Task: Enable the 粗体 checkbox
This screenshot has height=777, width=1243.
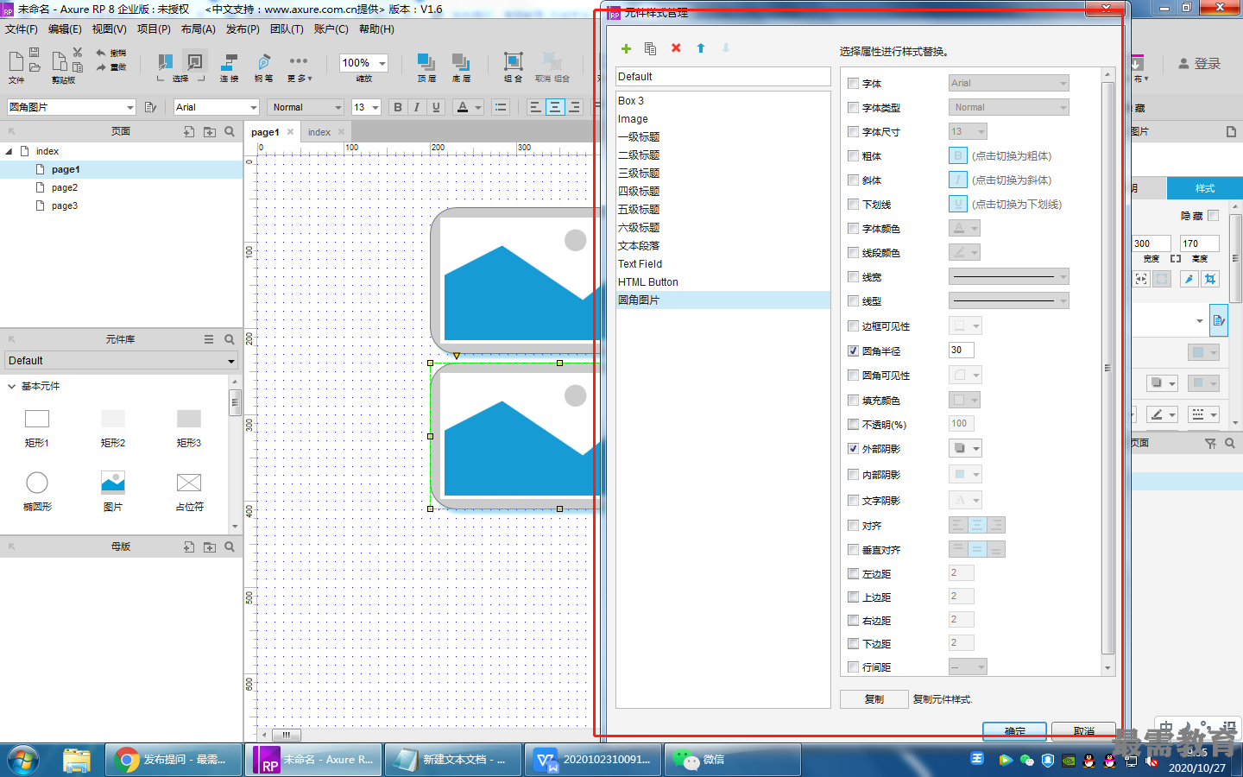Action: 853,156
